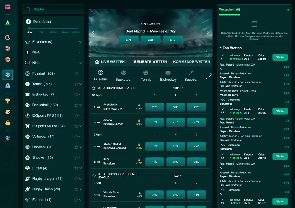Expand the Favoriten (0) section
The image size is (295, 208).
(x=80, y=42)
